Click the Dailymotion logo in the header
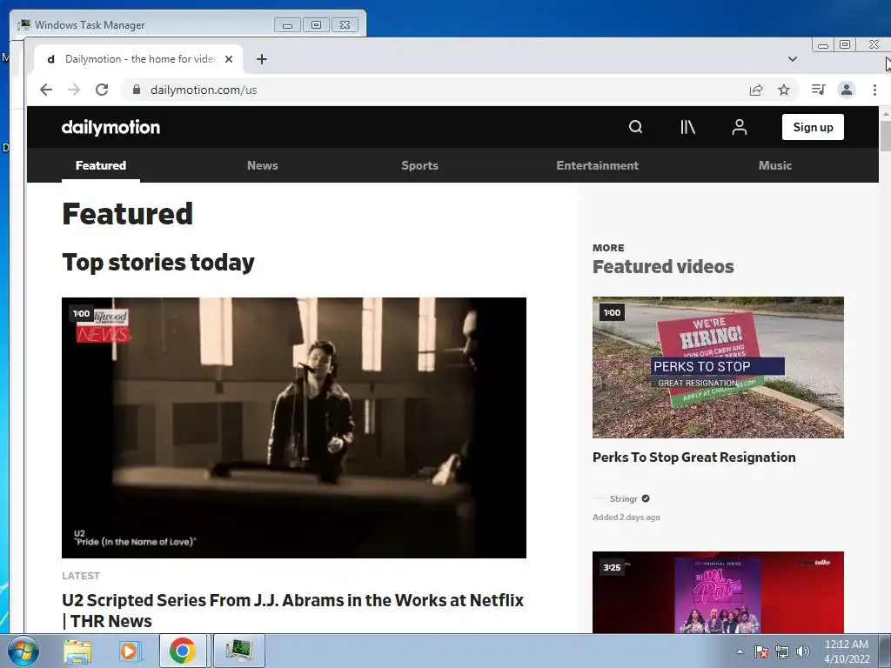891x668 pixels. point(111,127)
